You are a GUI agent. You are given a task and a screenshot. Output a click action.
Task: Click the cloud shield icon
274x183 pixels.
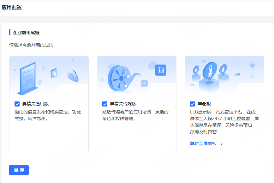pos(72,76)
